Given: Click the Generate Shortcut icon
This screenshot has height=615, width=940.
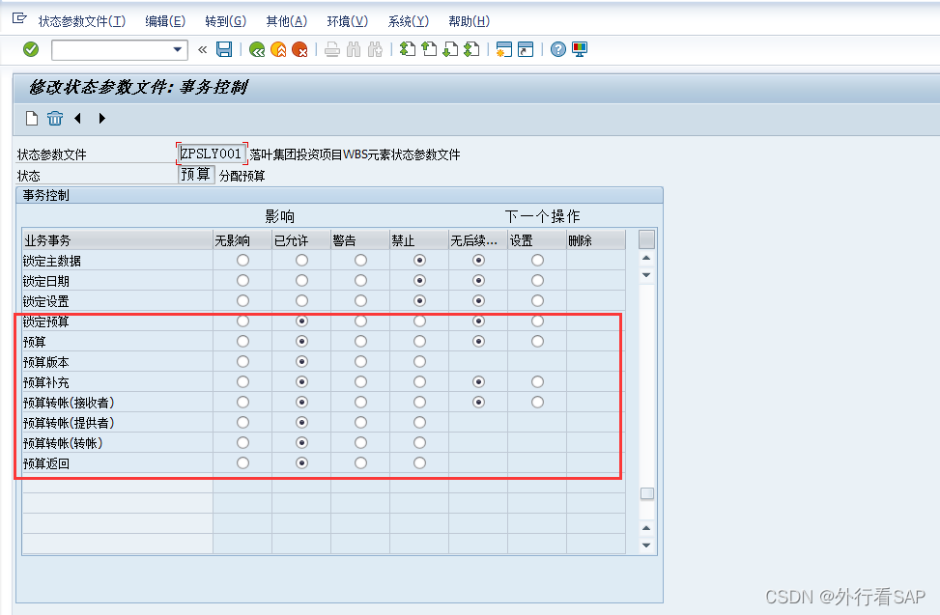Looking at the screenshot, I should [526, 49].
